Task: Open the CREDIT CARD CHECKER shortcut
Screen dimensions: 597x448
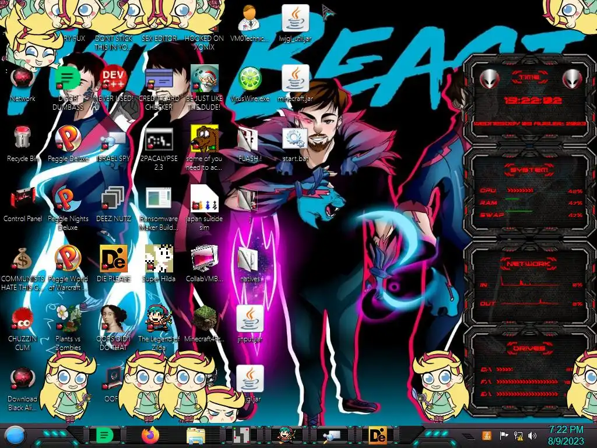Action: coord(159,78)
